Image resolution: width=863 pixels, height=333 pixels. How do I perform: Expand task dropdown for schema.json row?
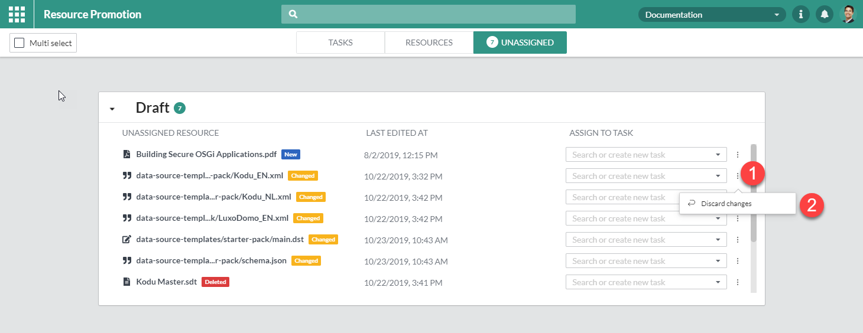[718, 261]
